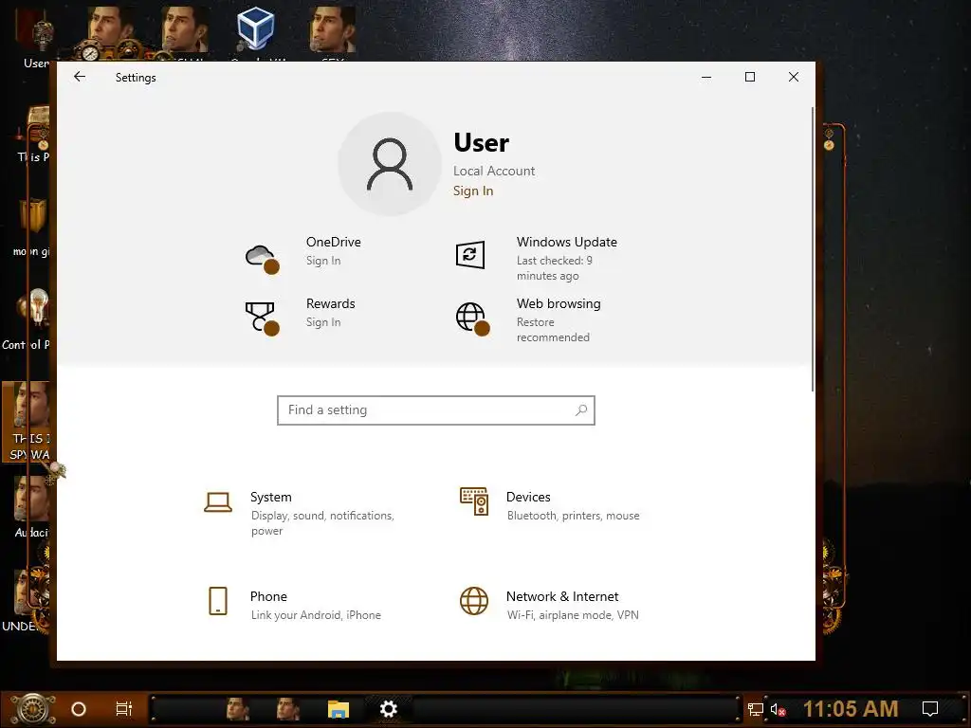The image size is (971, 728).
Task: Click the network tray icon
Action: coord(756,709)
